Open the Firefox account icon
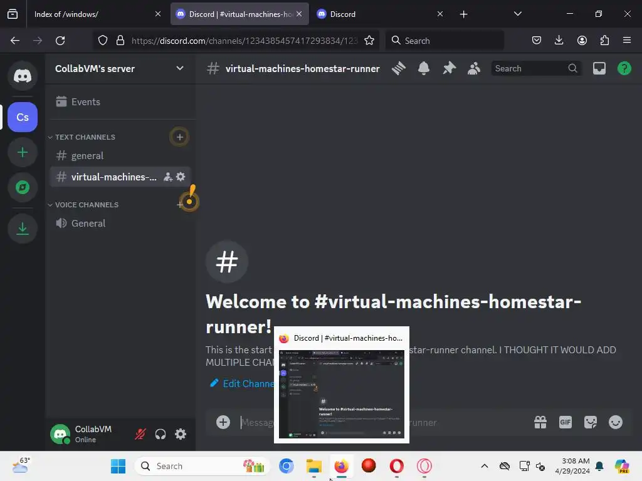This screenshot has width=642, height=481. point(582,41)
